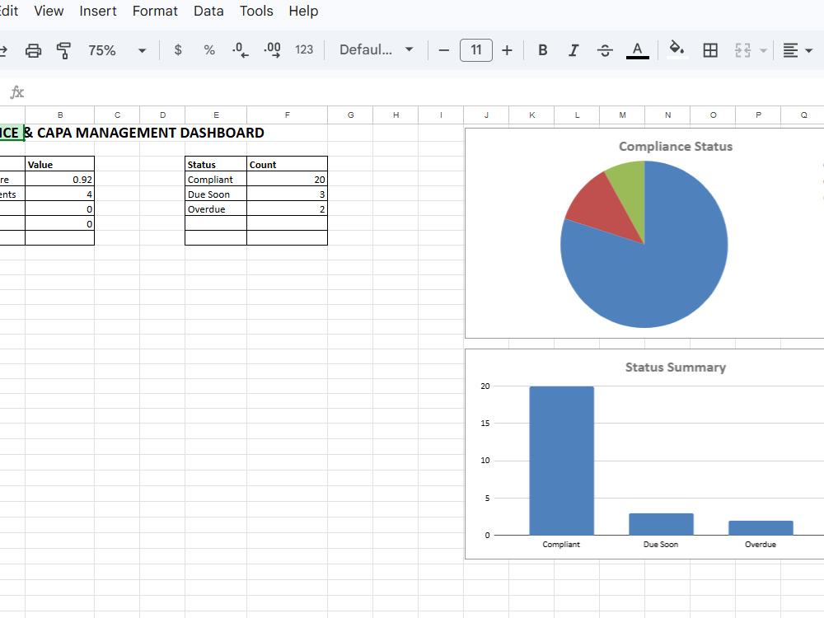Click the 'Value' header cell
Viewport: 824px width, 618px height.
point(60,165)
